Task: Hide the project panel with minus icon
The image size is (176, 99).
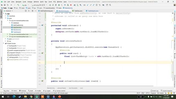Action: (35, 11)
